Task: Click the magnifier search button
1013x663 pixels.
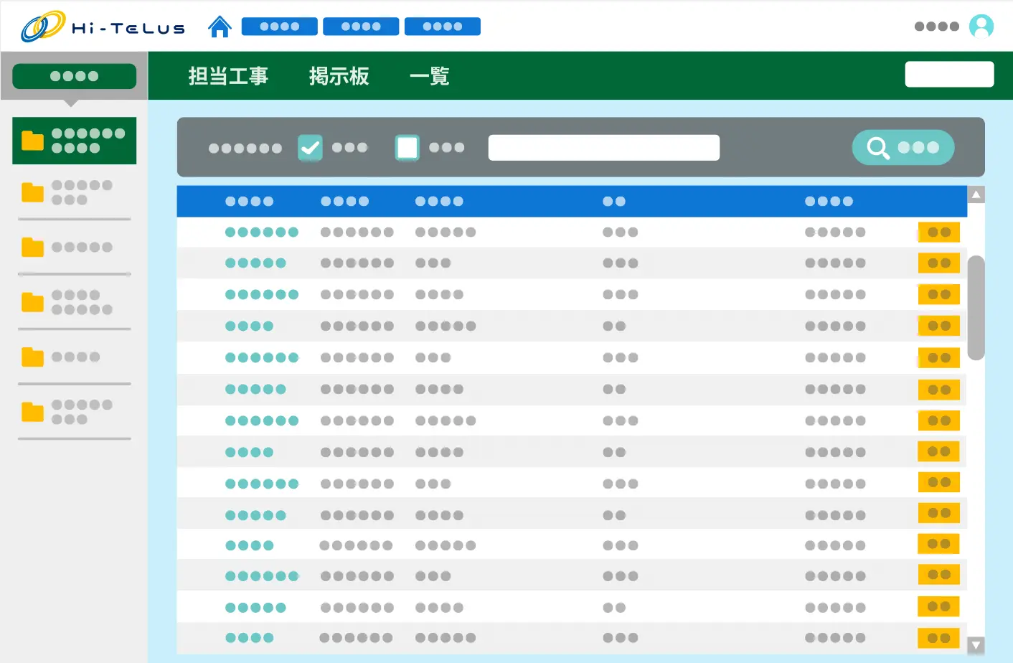Action: click(903, 147)
